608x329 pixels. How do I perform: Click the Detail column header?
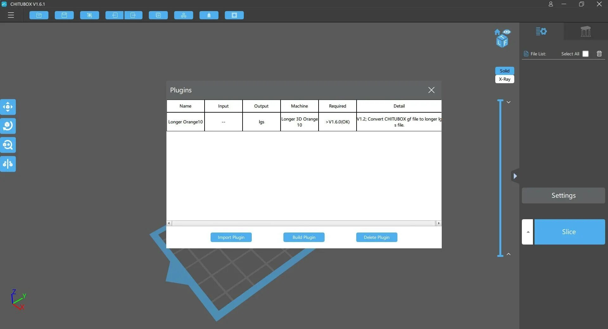coord(399,106)
